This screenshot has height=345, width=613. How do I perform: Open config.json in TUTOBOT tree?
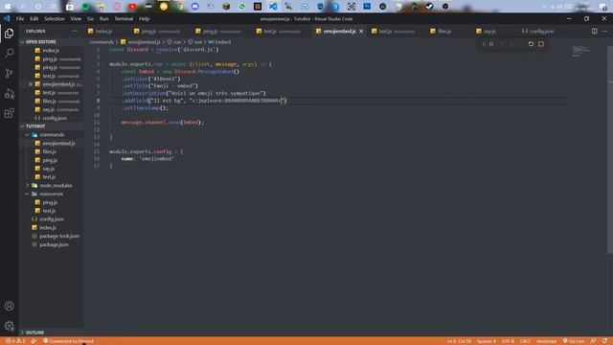tap(51, 219)
